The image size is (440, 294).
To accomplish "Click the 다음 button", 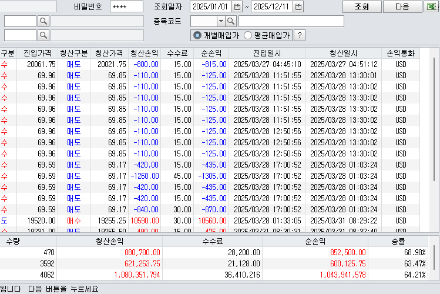I will [x=402, y=6].
